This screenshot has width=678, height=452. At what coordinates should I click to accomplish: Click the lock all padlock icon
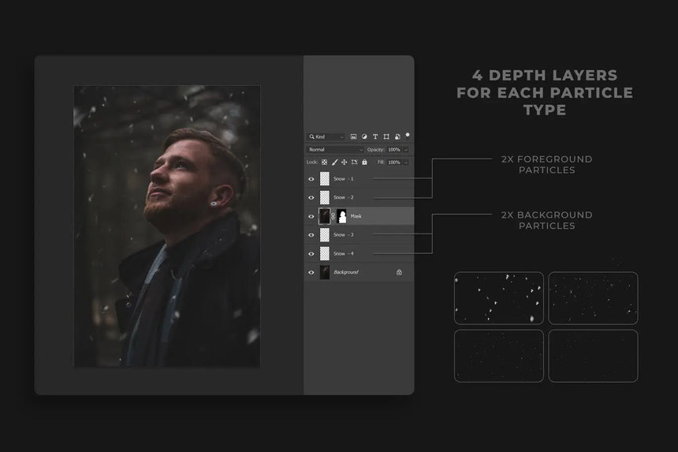(x=364, y=162)
